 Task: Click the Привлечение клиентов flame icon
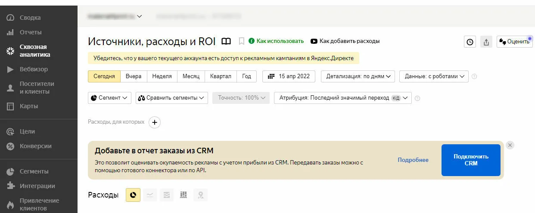[11, 205]
